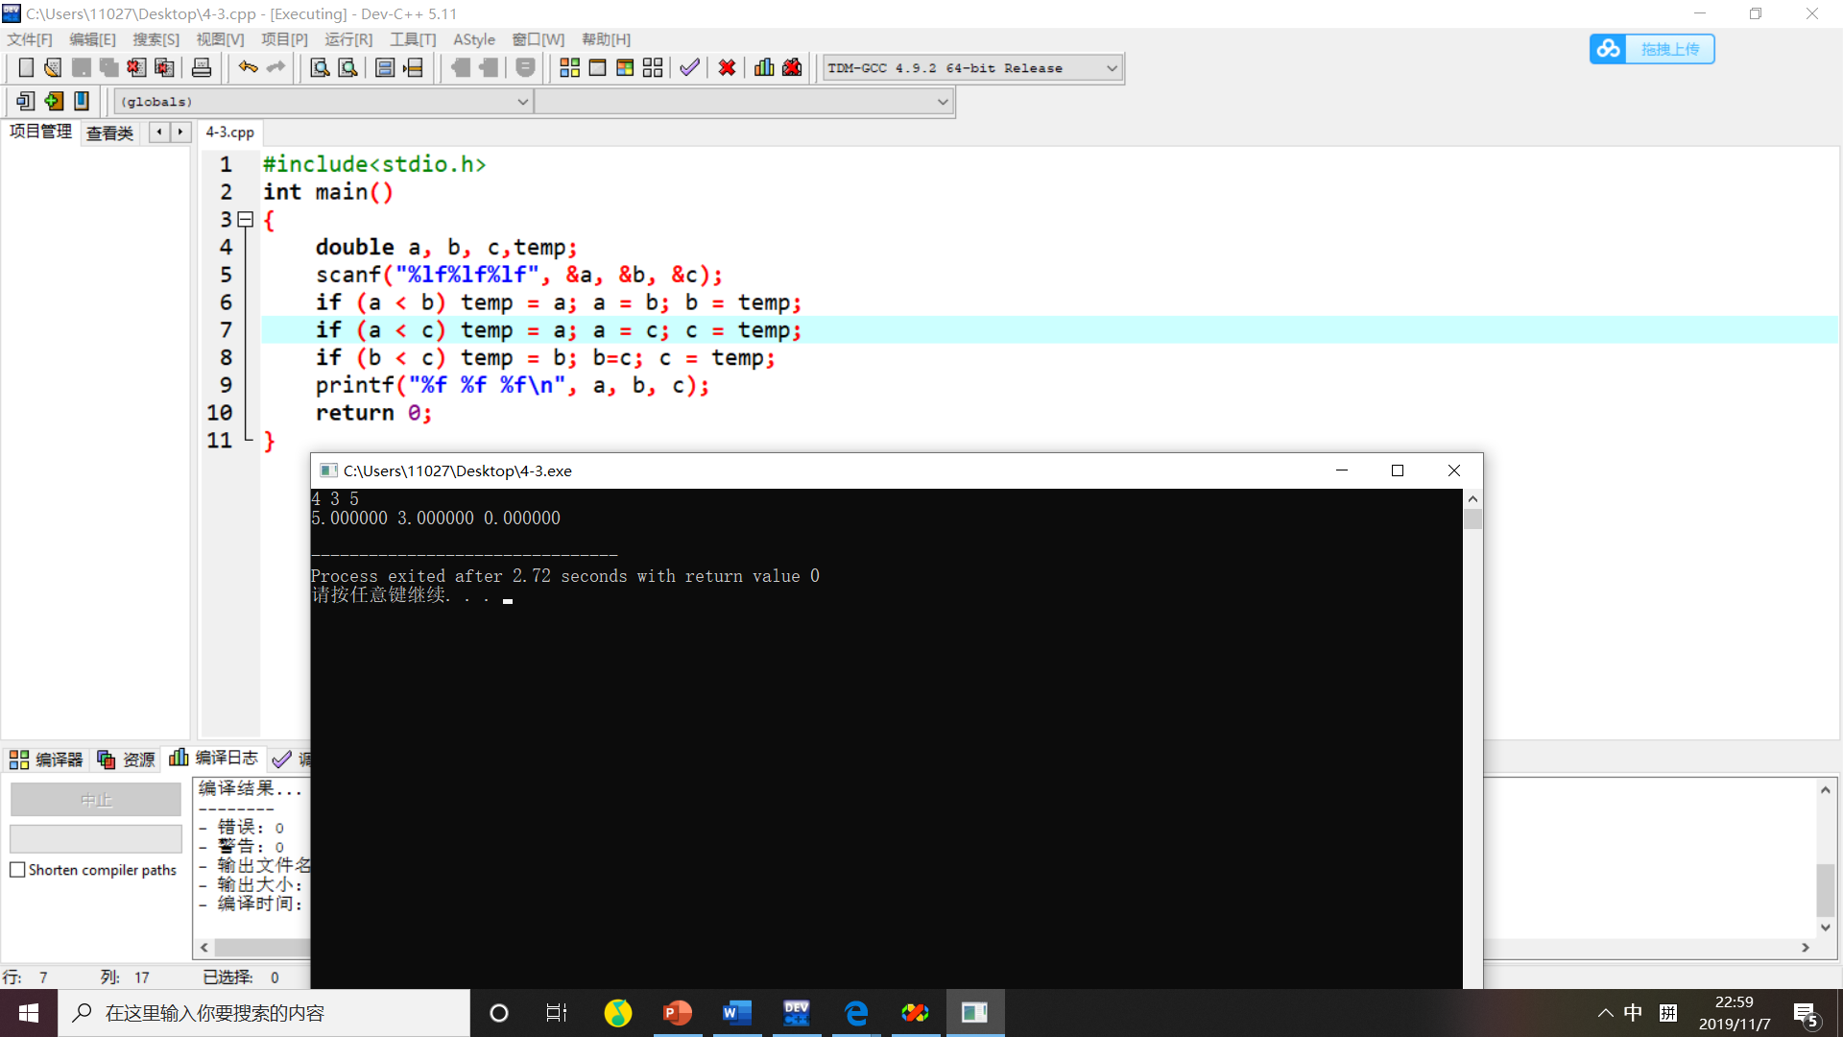Viewport: 1843px width, 1037px height.
Task: Click the Delete profiling information icon
Action: [x=792, y=67]
